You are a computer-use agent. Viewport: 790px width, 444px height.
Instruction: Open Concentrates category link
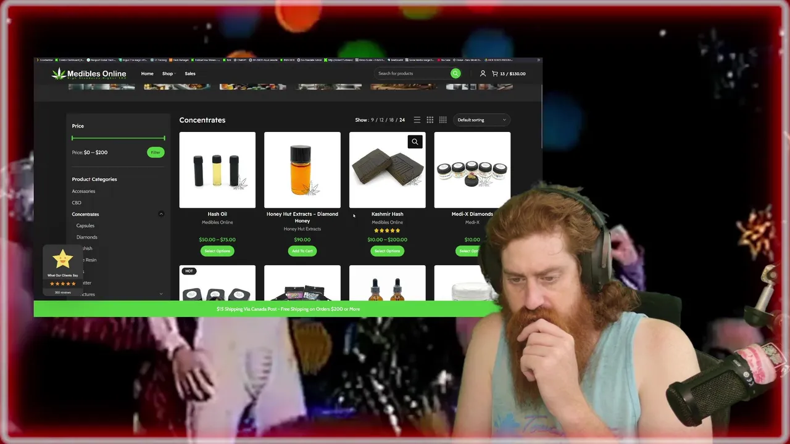(x=85, y=214)
